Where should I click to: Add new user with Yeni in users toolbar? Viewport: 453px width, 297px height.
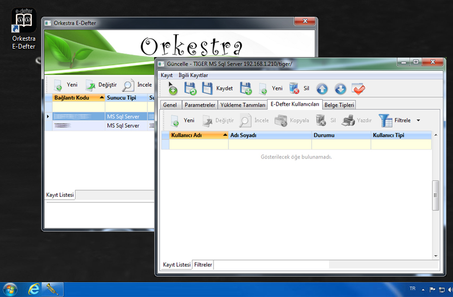(x=183, y=120)
